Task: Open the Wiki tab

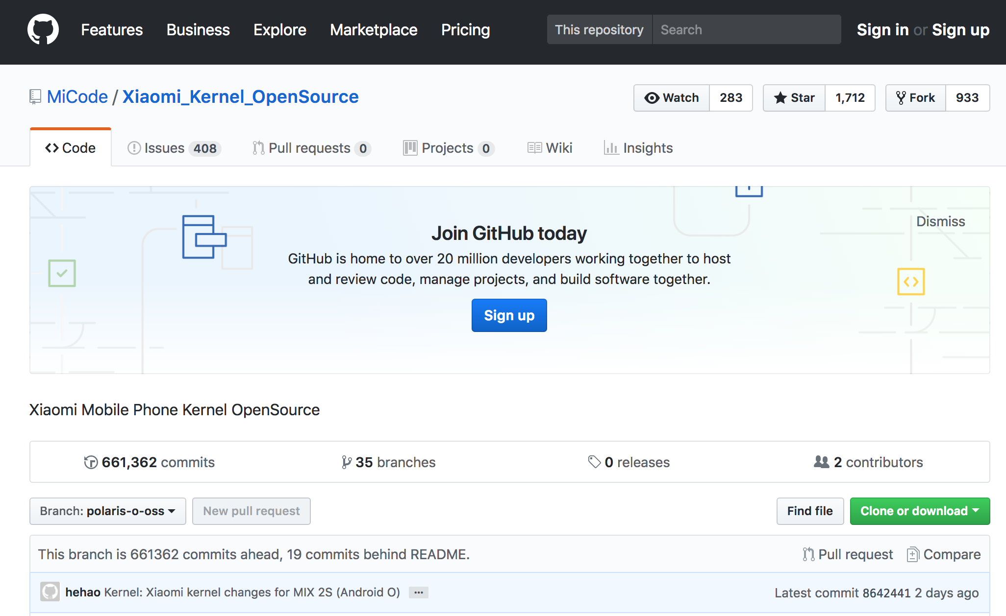Action: (x=550, y=148)
